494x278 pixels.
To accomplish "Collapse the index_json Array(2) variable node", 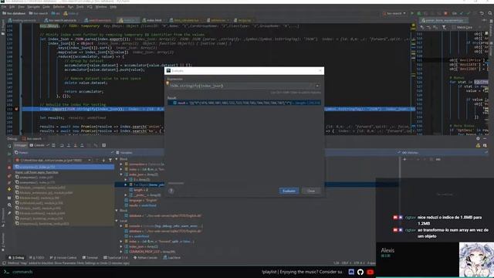I will coord(121,175).
